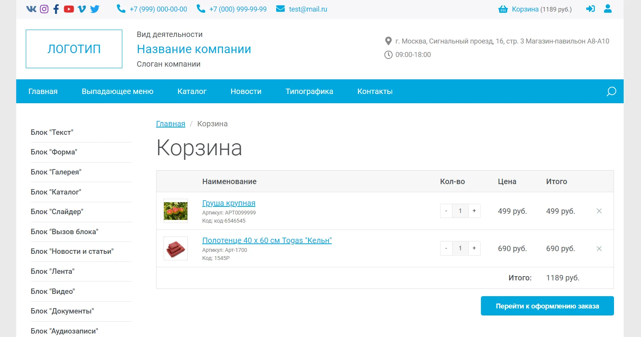Decrease quantity of Полотенце Togas
Viewport: 641px width, 337px height.
(446, 248)
